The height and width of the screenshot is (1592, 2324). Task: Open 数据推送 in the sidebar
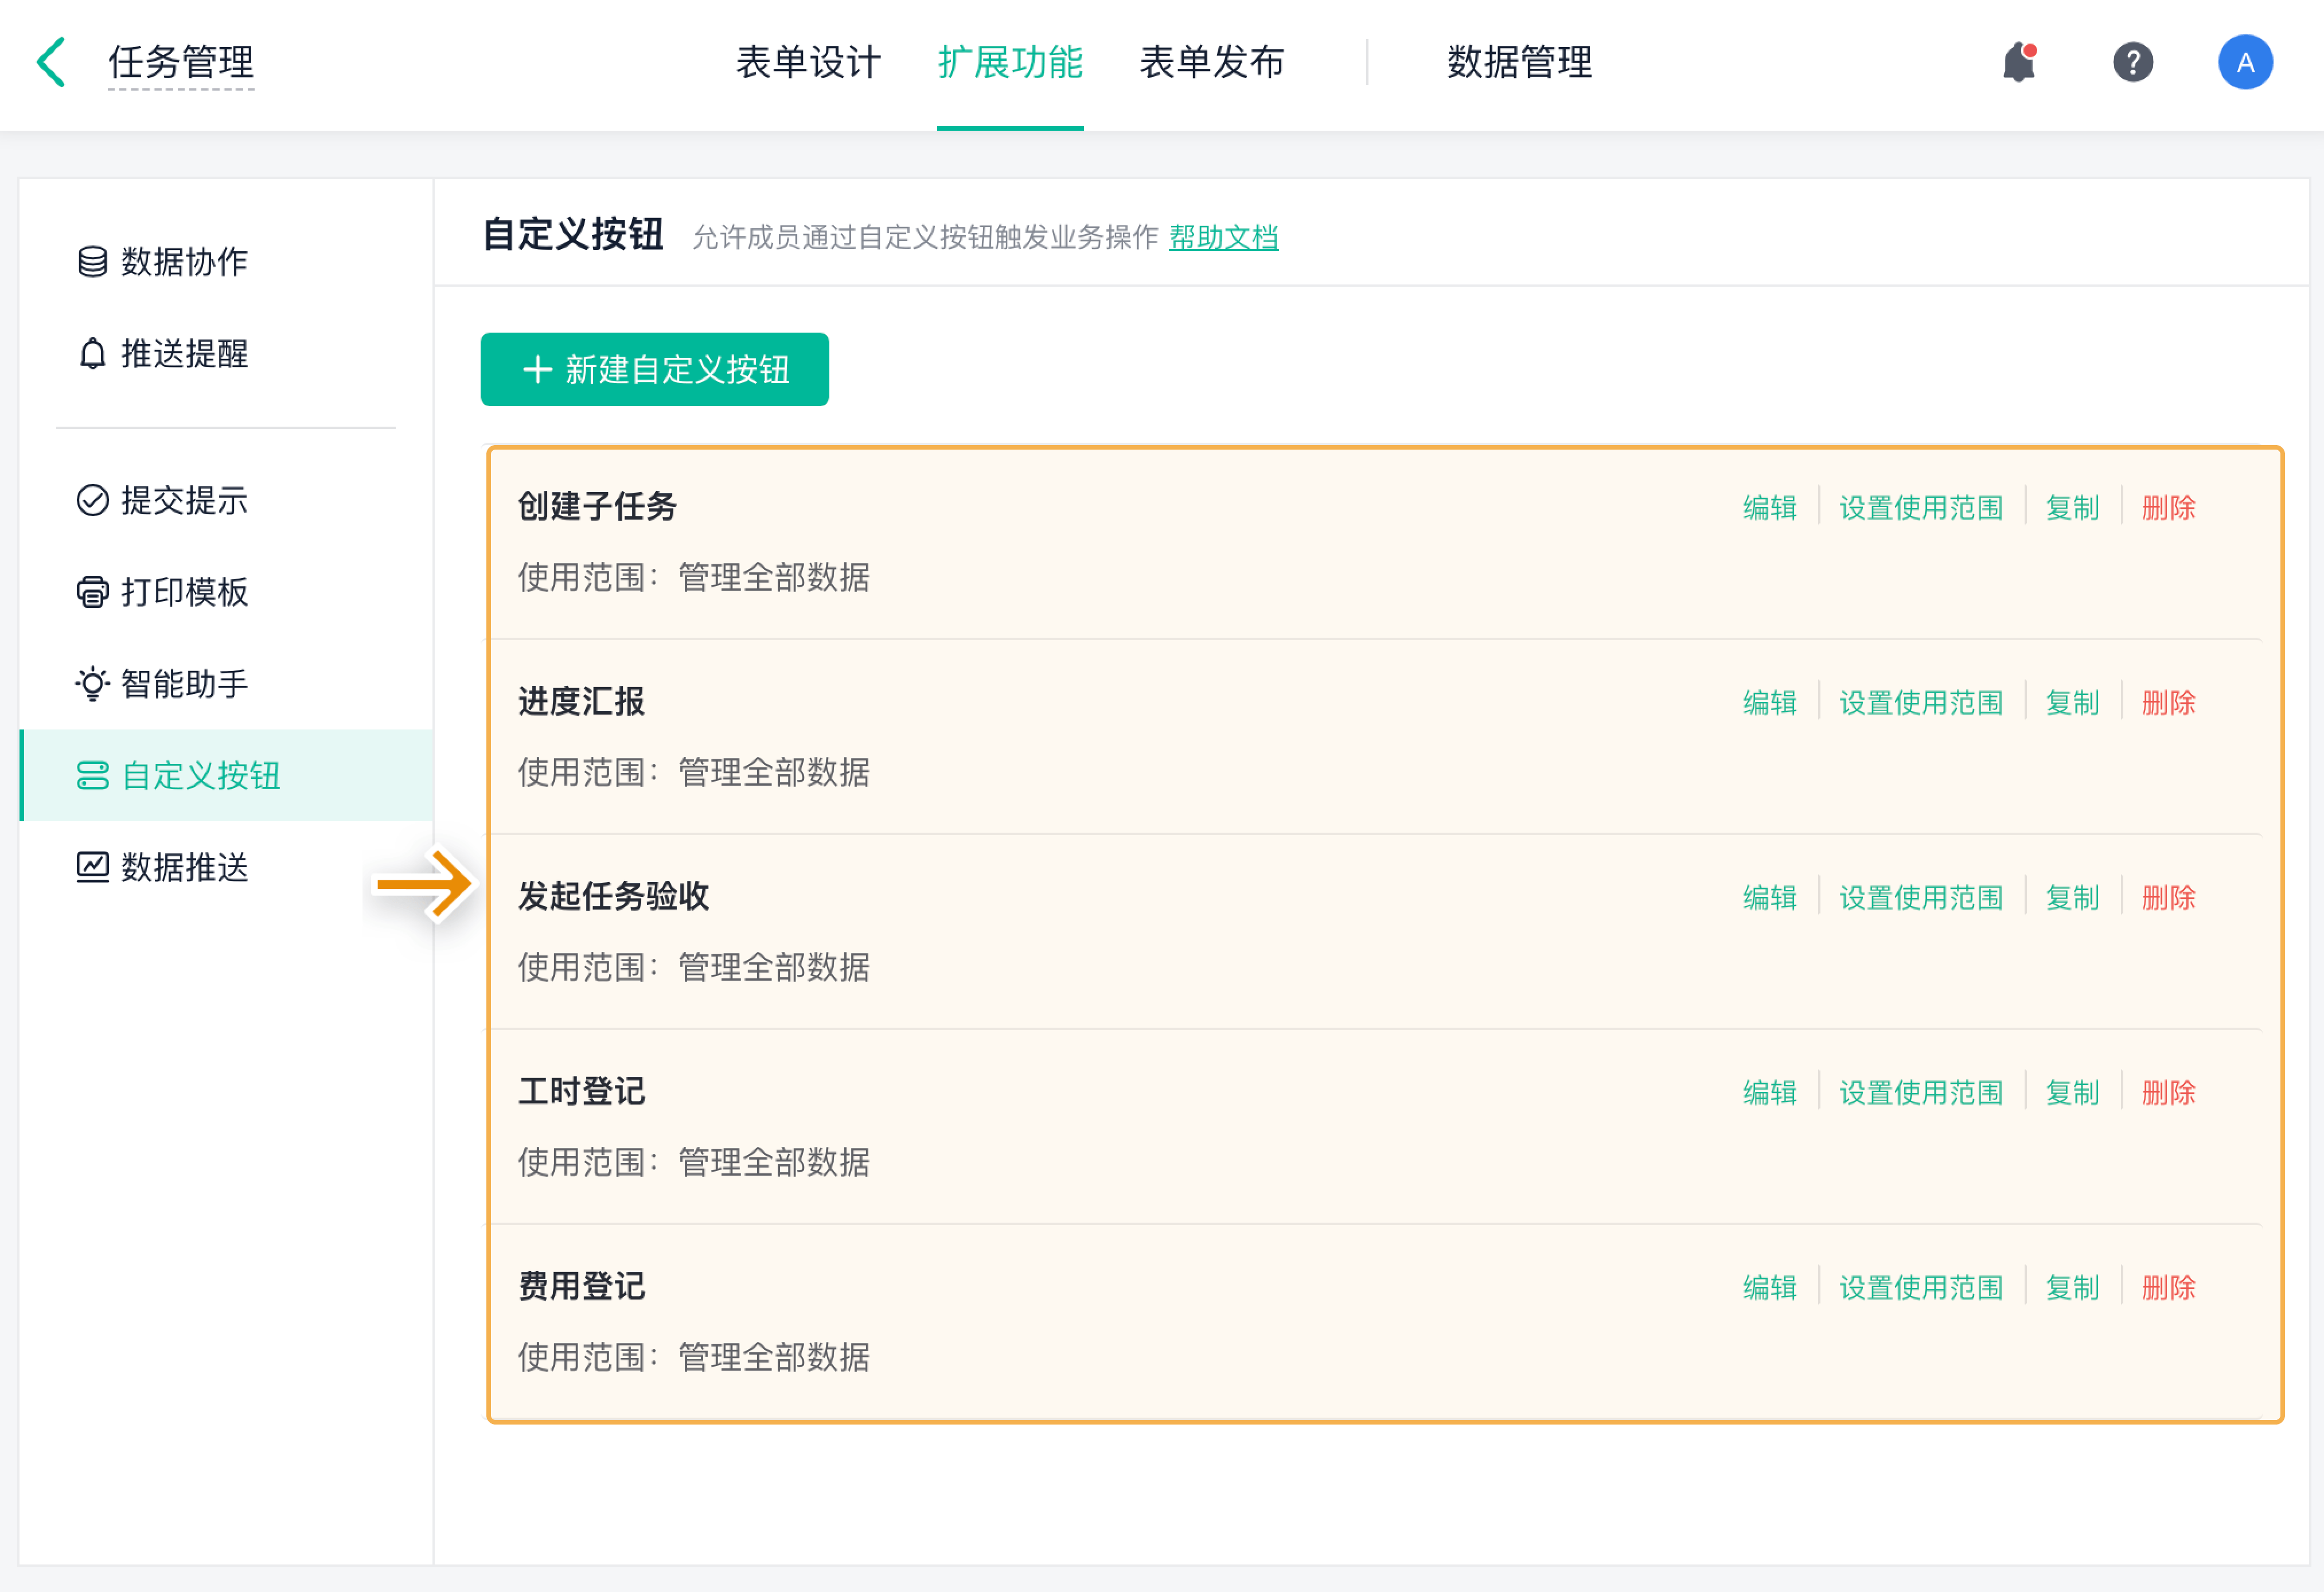[226, 867]
